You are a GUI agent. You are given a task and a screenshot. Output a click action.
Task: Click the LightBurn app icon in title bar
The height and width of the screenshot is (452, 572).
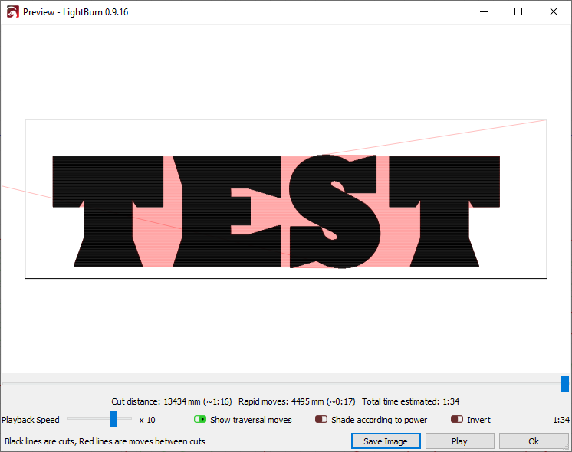coord(12,12)
